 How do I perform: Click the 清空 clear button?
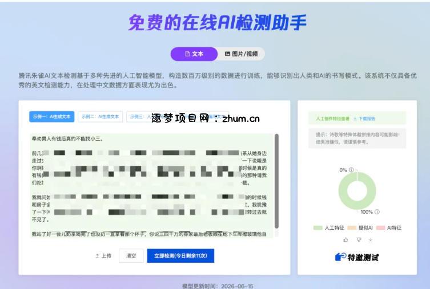[131, 255]
